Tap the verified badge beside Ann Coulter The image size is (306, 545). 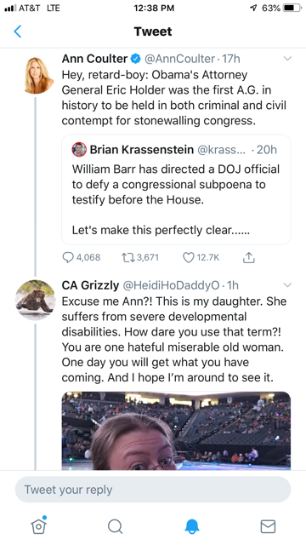click(136, 59)
